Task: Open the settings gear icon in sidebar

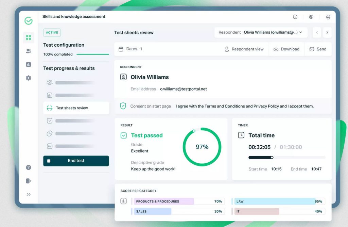Action: (29, 78)
